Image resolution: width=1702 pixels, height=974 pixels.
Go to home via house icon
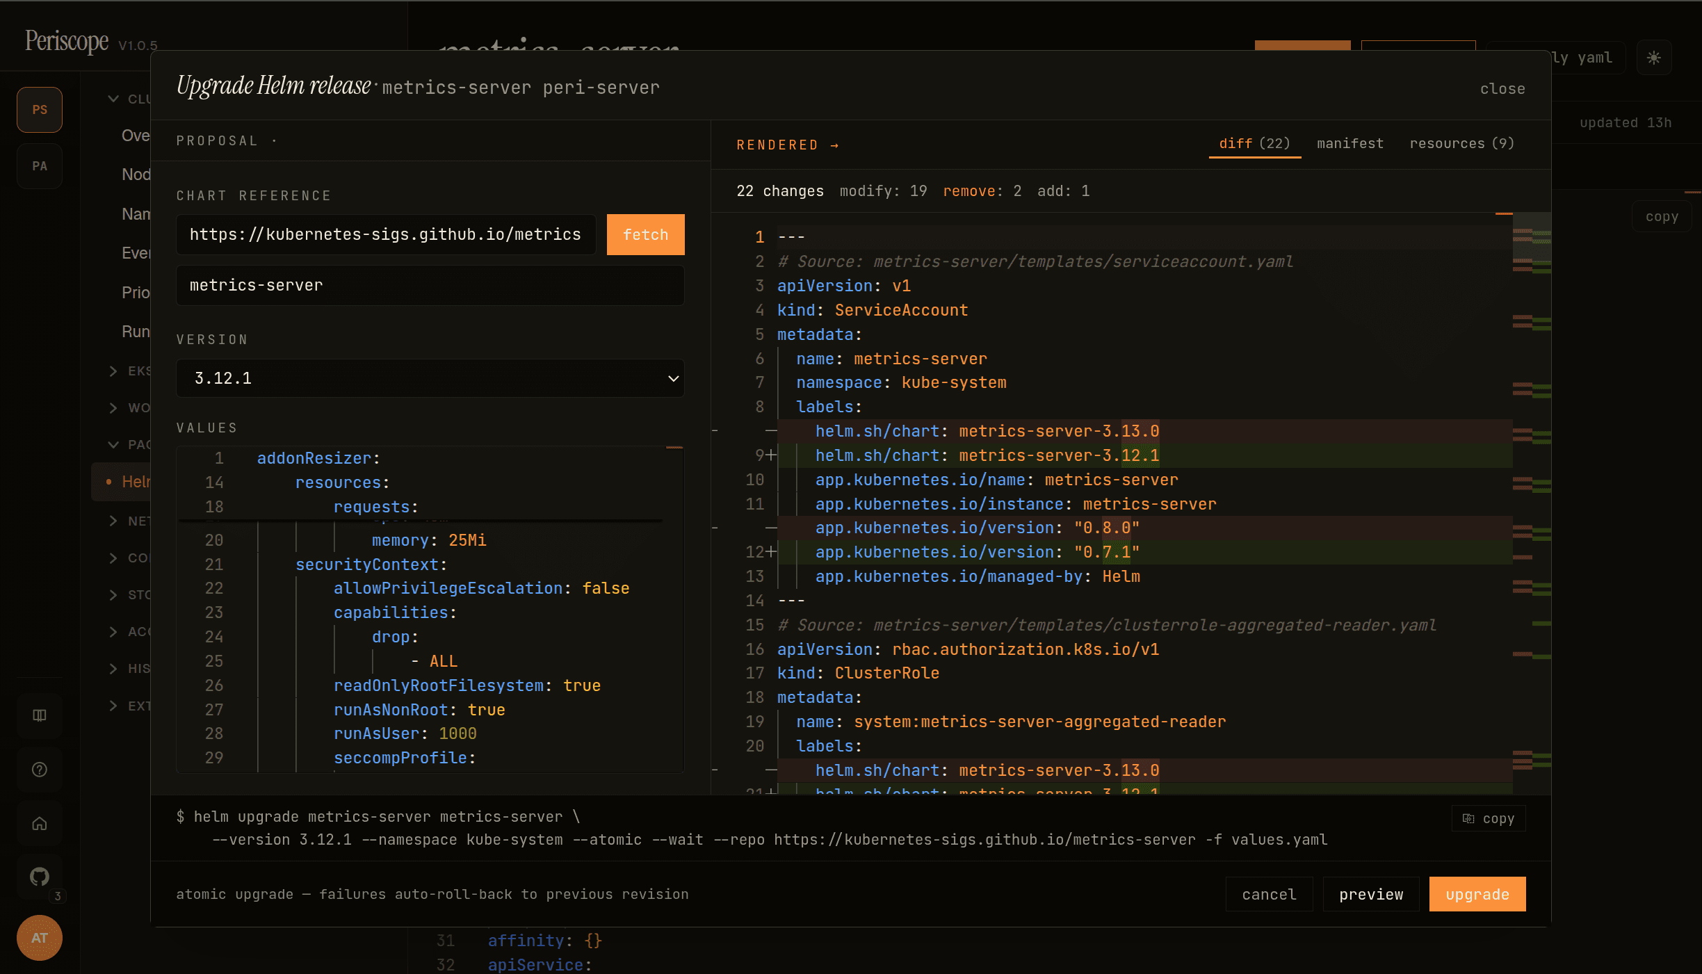click(x=40, y=824)
